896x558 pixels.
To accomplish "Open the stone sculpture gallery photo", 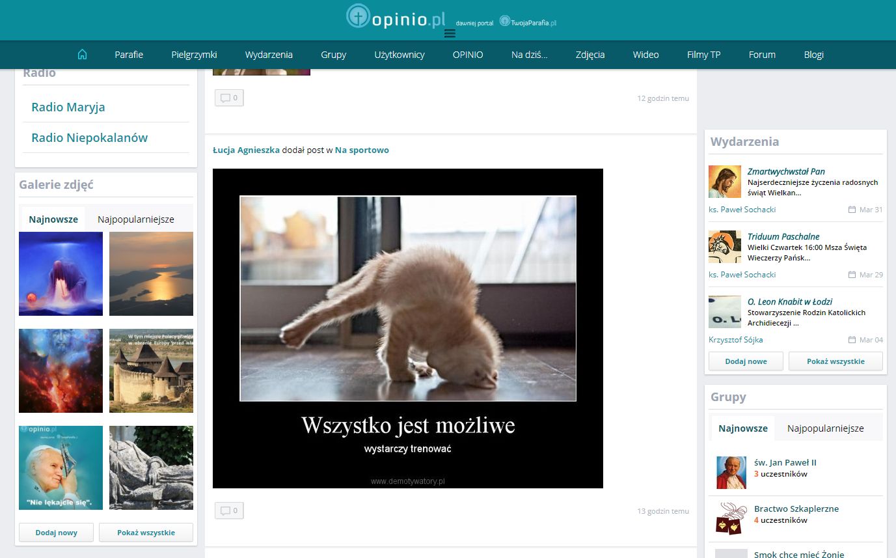I will pyautogui.click(x=151, y=467).
